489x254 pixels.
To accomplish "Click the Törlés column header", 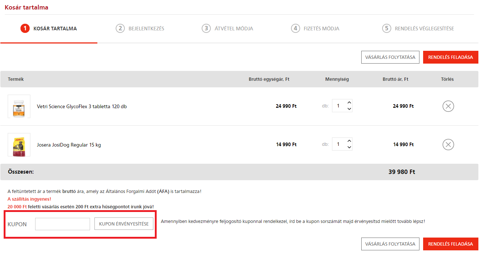I will pos(447,79).
